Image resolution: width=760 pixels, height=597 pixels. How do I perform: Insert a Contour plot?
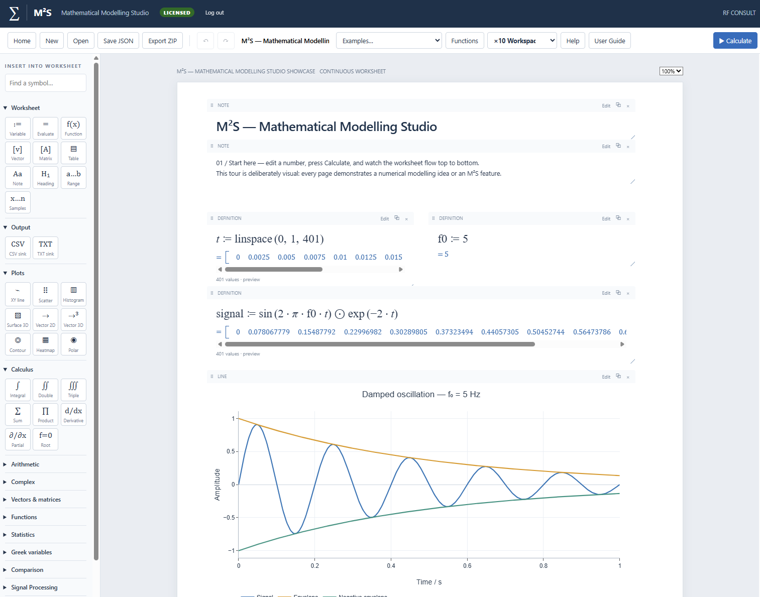[x=18, y=344]
